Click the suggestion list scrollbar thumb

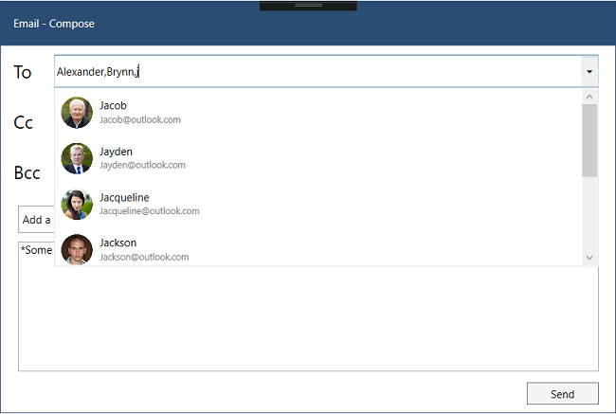point(589,140)
